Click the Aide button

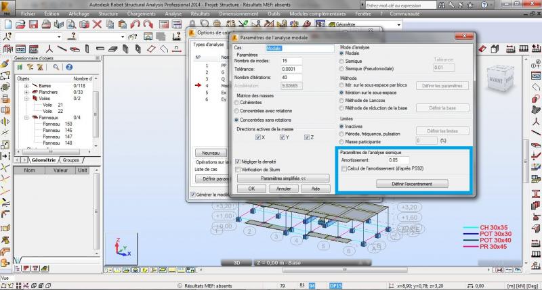(316, 189)
